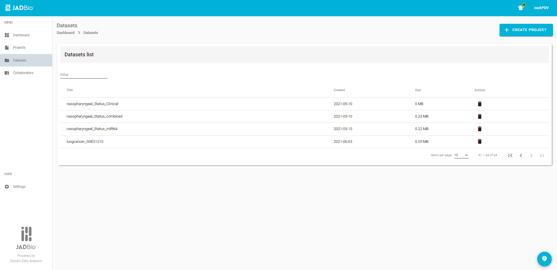This screenshot has height=270, width=557.
Task: Open Projects in the sidebar
Action: pyautogui.click(x=26, y=48)
